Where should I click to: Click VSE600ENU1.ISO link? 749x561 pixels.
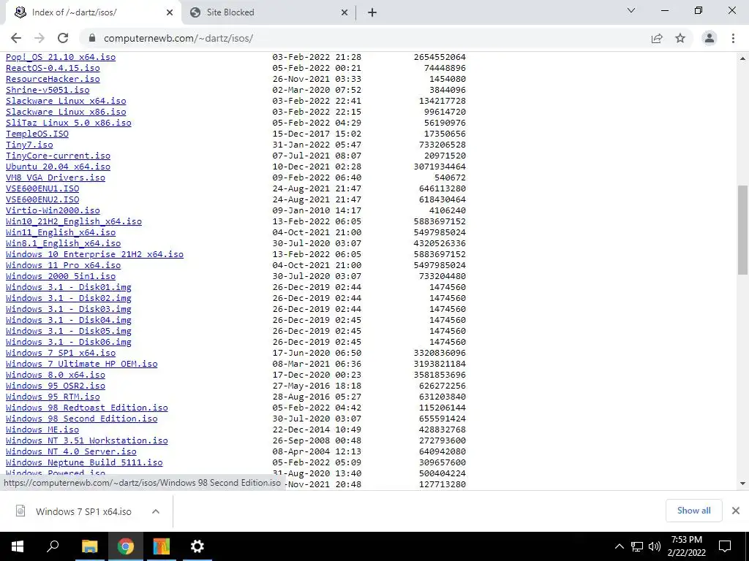(42, 188)
